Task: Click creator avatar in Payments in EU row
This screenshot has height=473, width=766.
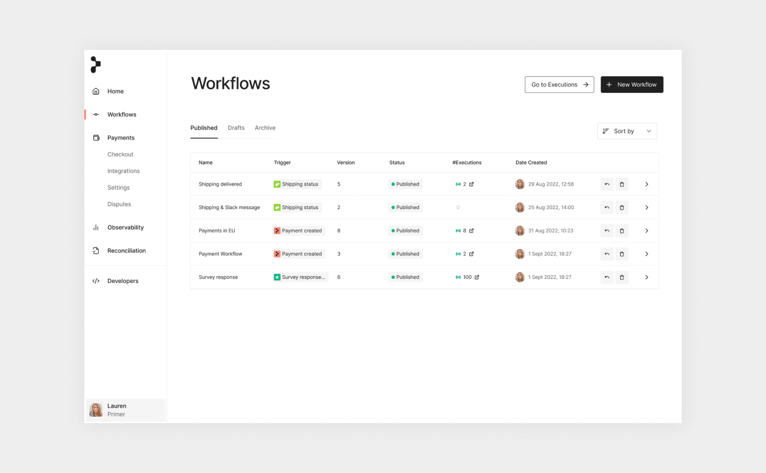Action: [x=520, y=231]
